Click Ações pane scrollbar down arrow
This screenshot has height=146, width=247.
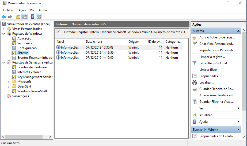click(244, 137)
